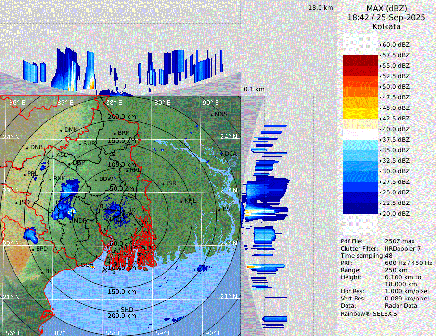
Task: Select the BPD station marker
Action: coord(33,249)
